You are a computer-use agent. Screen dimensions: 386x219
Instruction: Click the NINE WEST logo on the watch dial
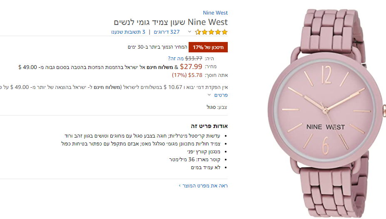[x=325, y=127]
